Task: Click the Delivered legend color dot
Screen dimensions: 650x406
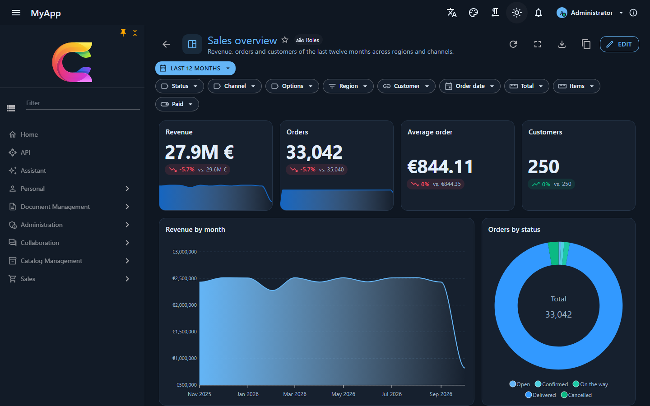Action: click(529, 395)
